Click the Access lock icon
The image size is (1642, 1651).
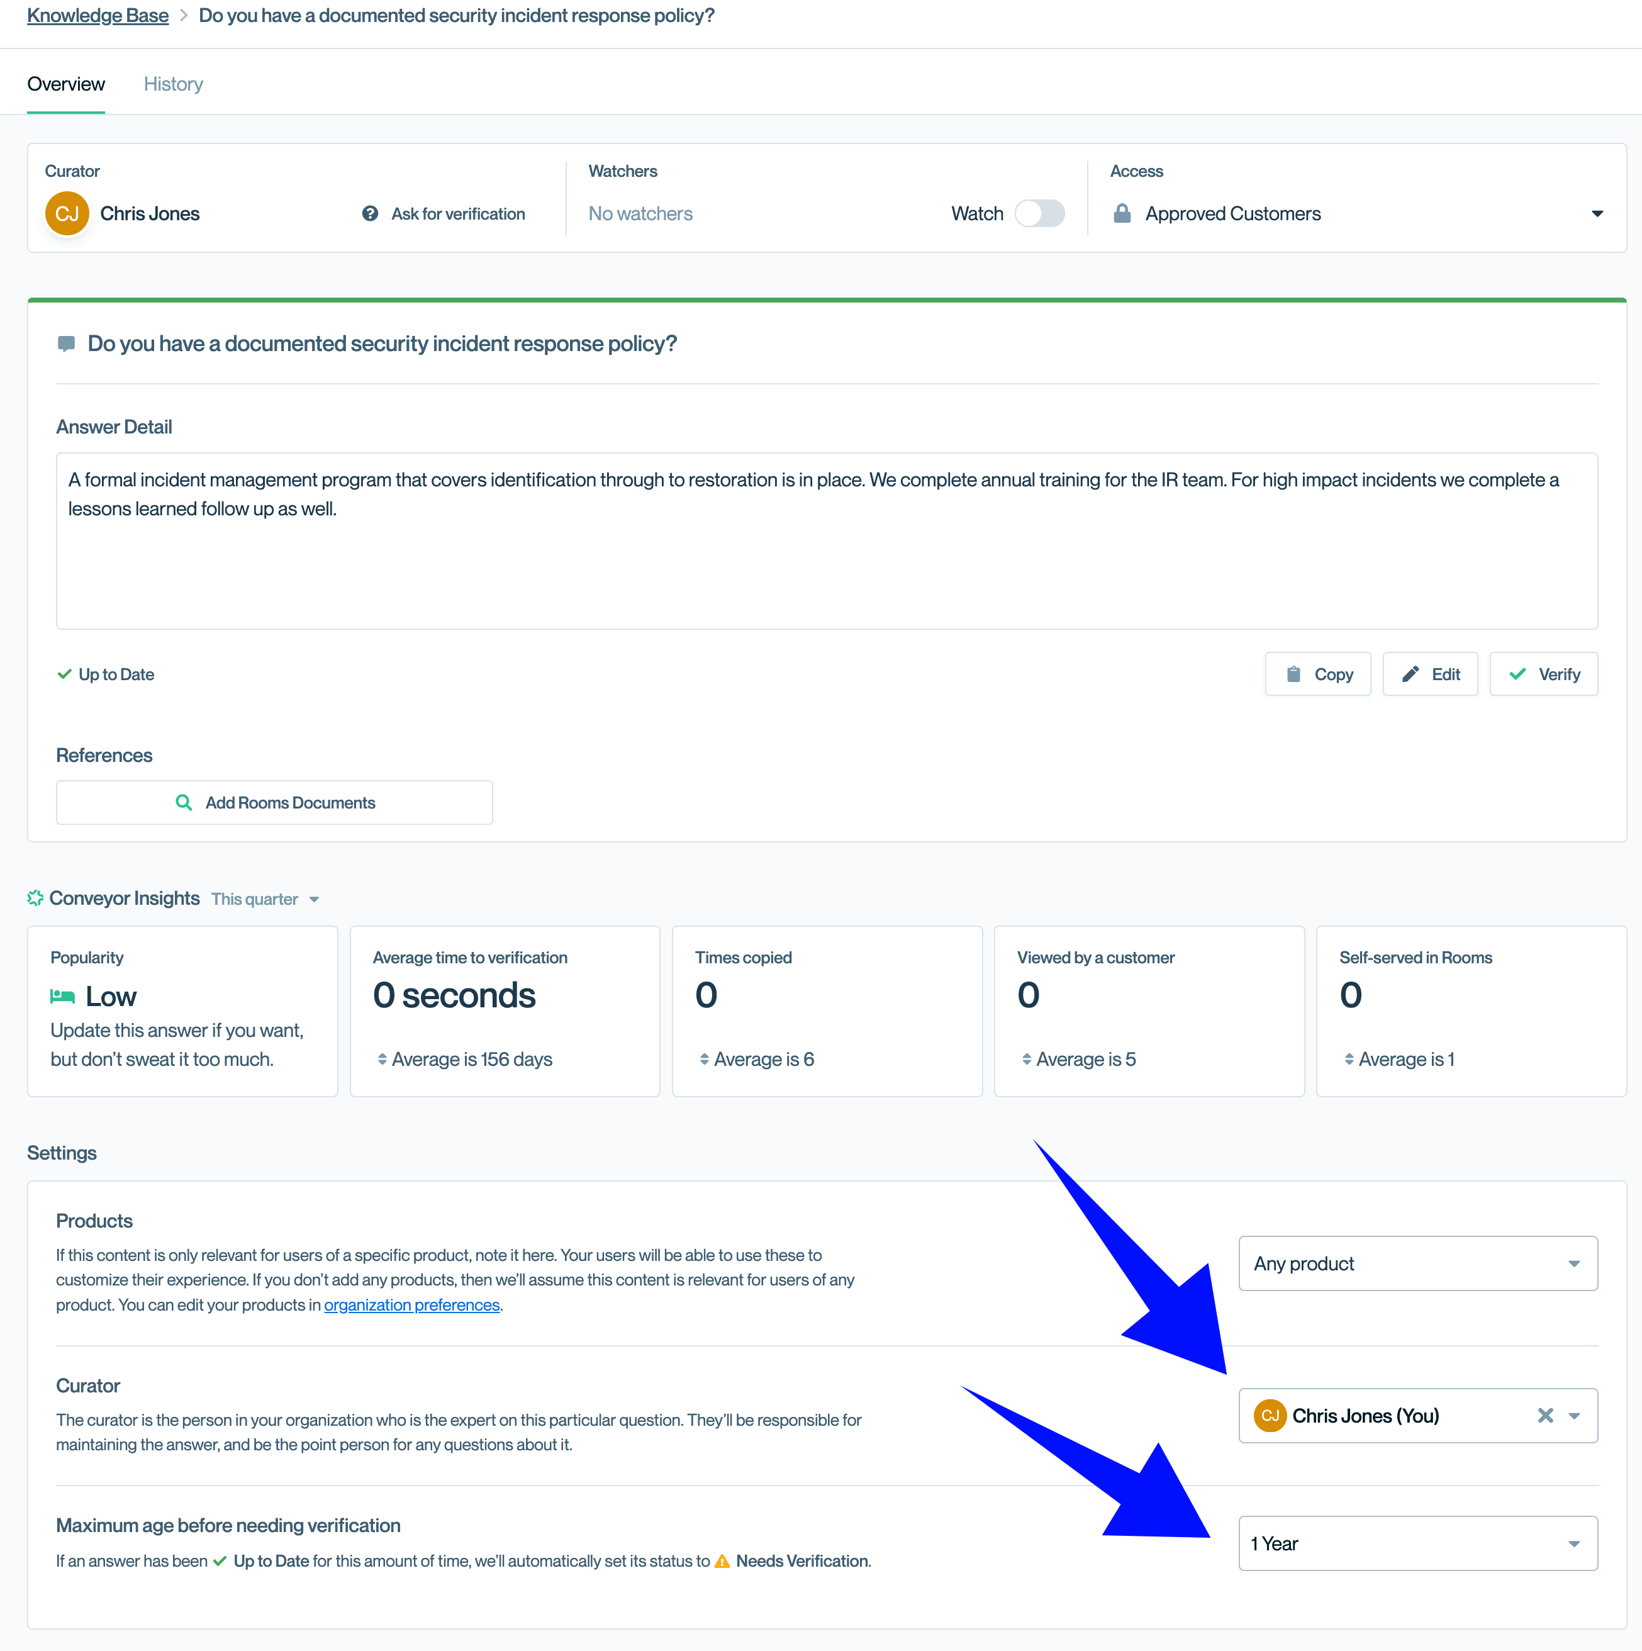click(x=1122, y=214)
